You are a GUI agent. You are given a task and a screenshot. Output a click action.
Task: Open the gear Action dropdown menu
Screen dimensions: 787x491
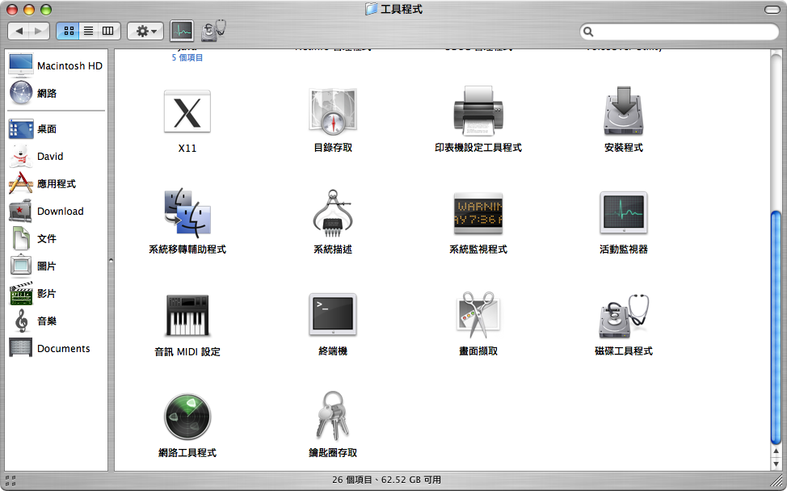click(145, 31)
